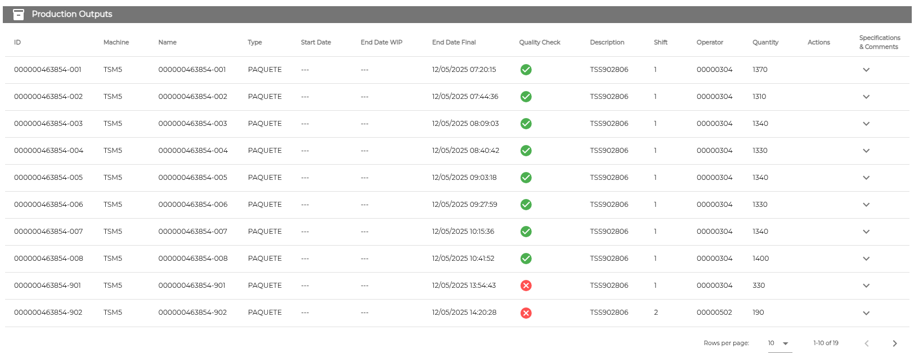Expand specifications for row 000000463854-001
The width and height of the screenshot is (914, 353).
pos(866,70)
